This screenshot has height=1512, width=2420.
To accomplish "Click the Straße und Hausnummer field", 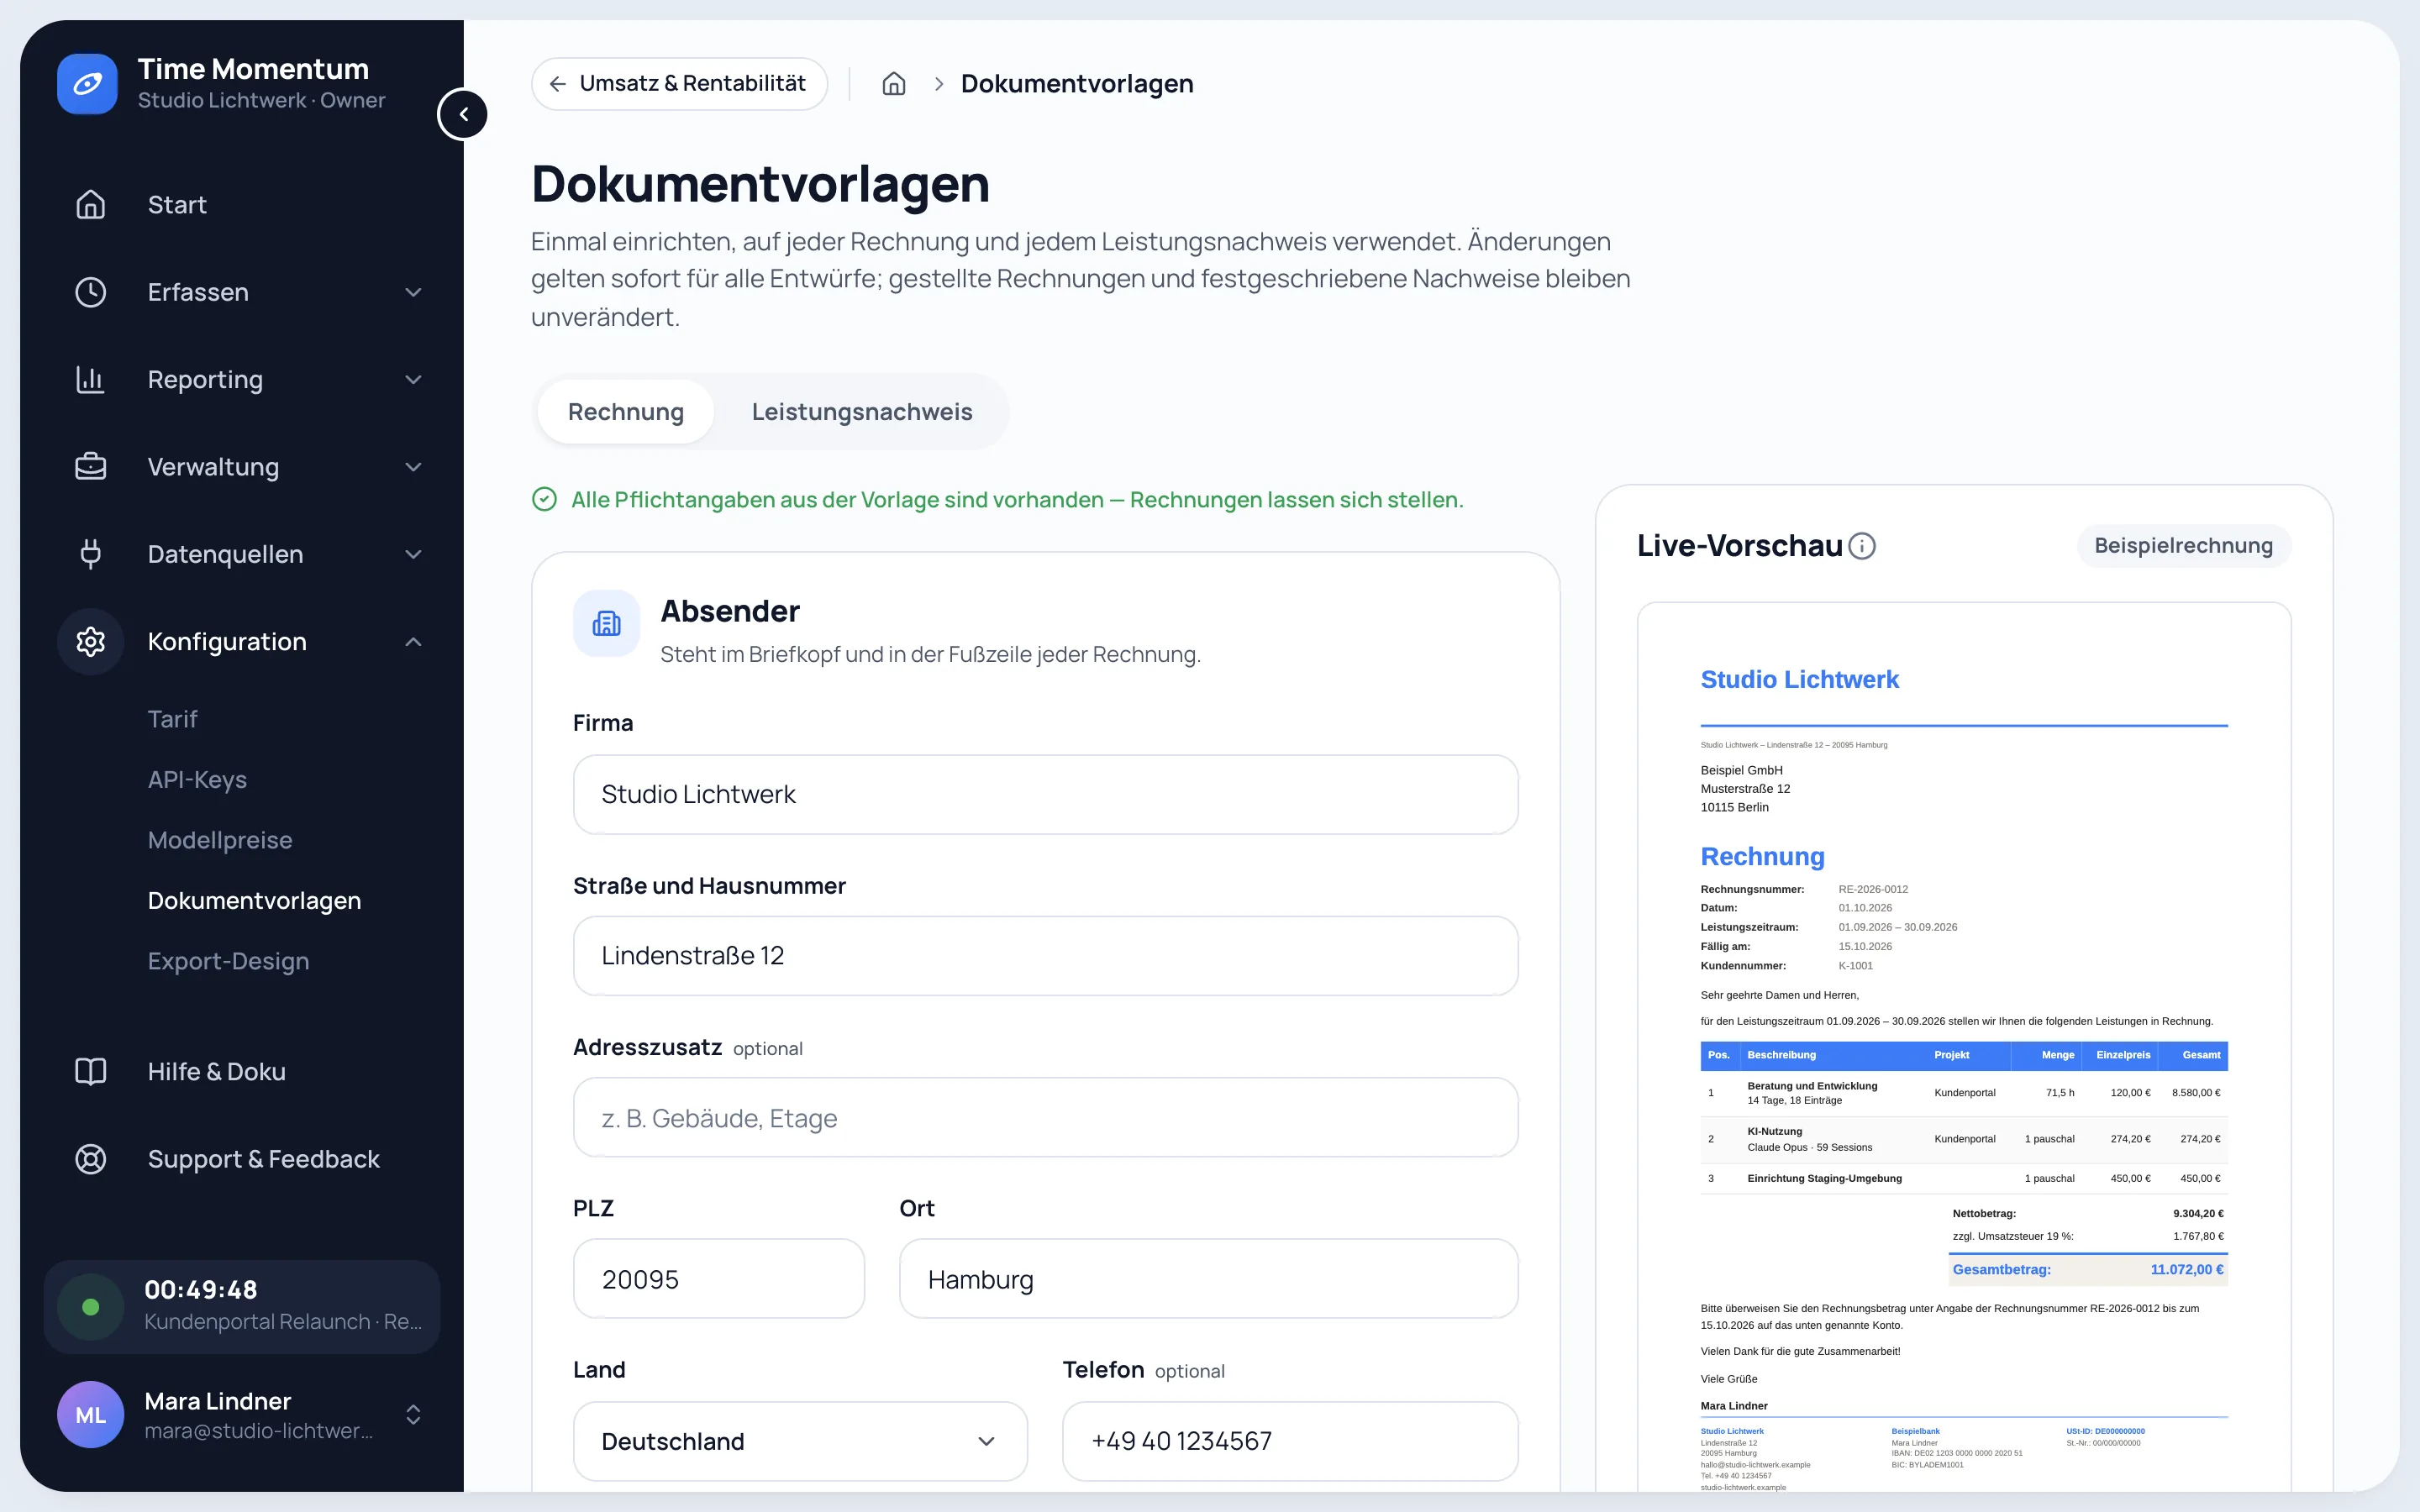I will tap(1045, 956).
